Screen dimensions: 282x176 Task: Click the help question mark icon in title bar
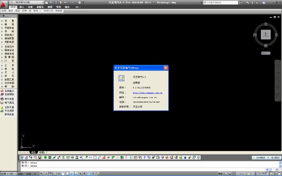(264, 2)
